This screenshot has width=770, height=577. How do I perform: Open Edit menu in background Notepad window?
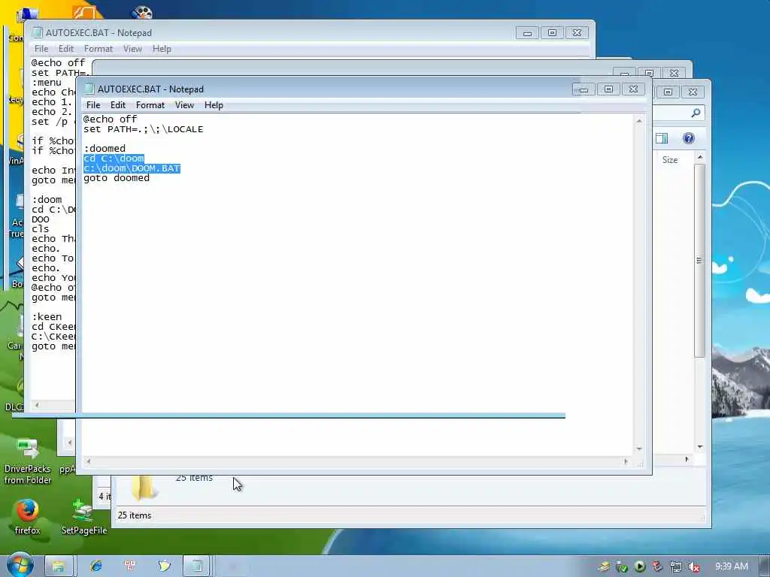tap(66, 49)
